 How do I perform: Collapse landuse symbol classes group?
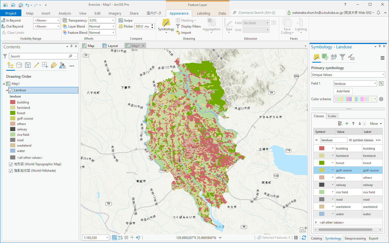316,140
